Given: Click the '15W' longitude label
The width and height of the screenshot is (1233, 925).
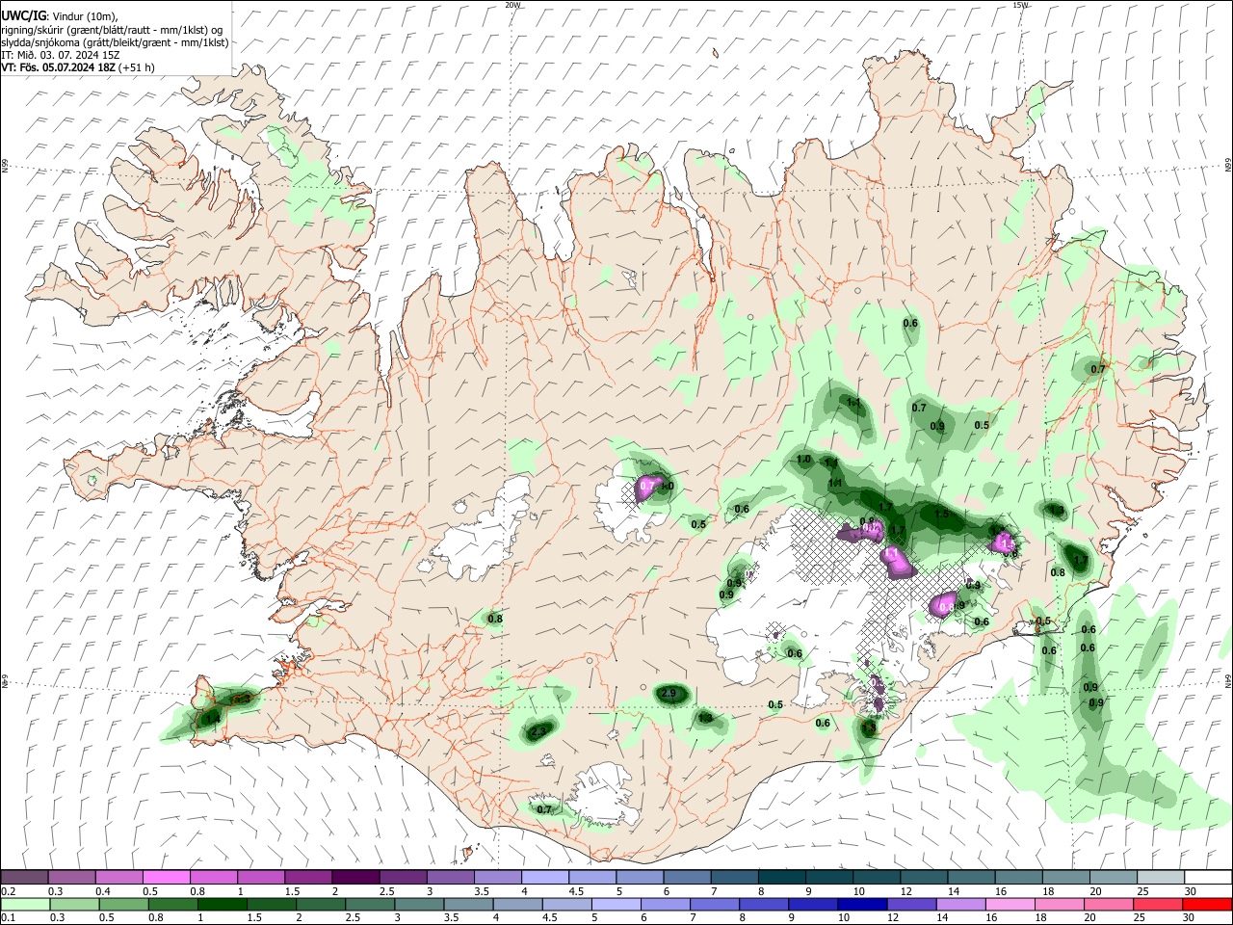Looking at the screenshot, I should click(1020, 5).
